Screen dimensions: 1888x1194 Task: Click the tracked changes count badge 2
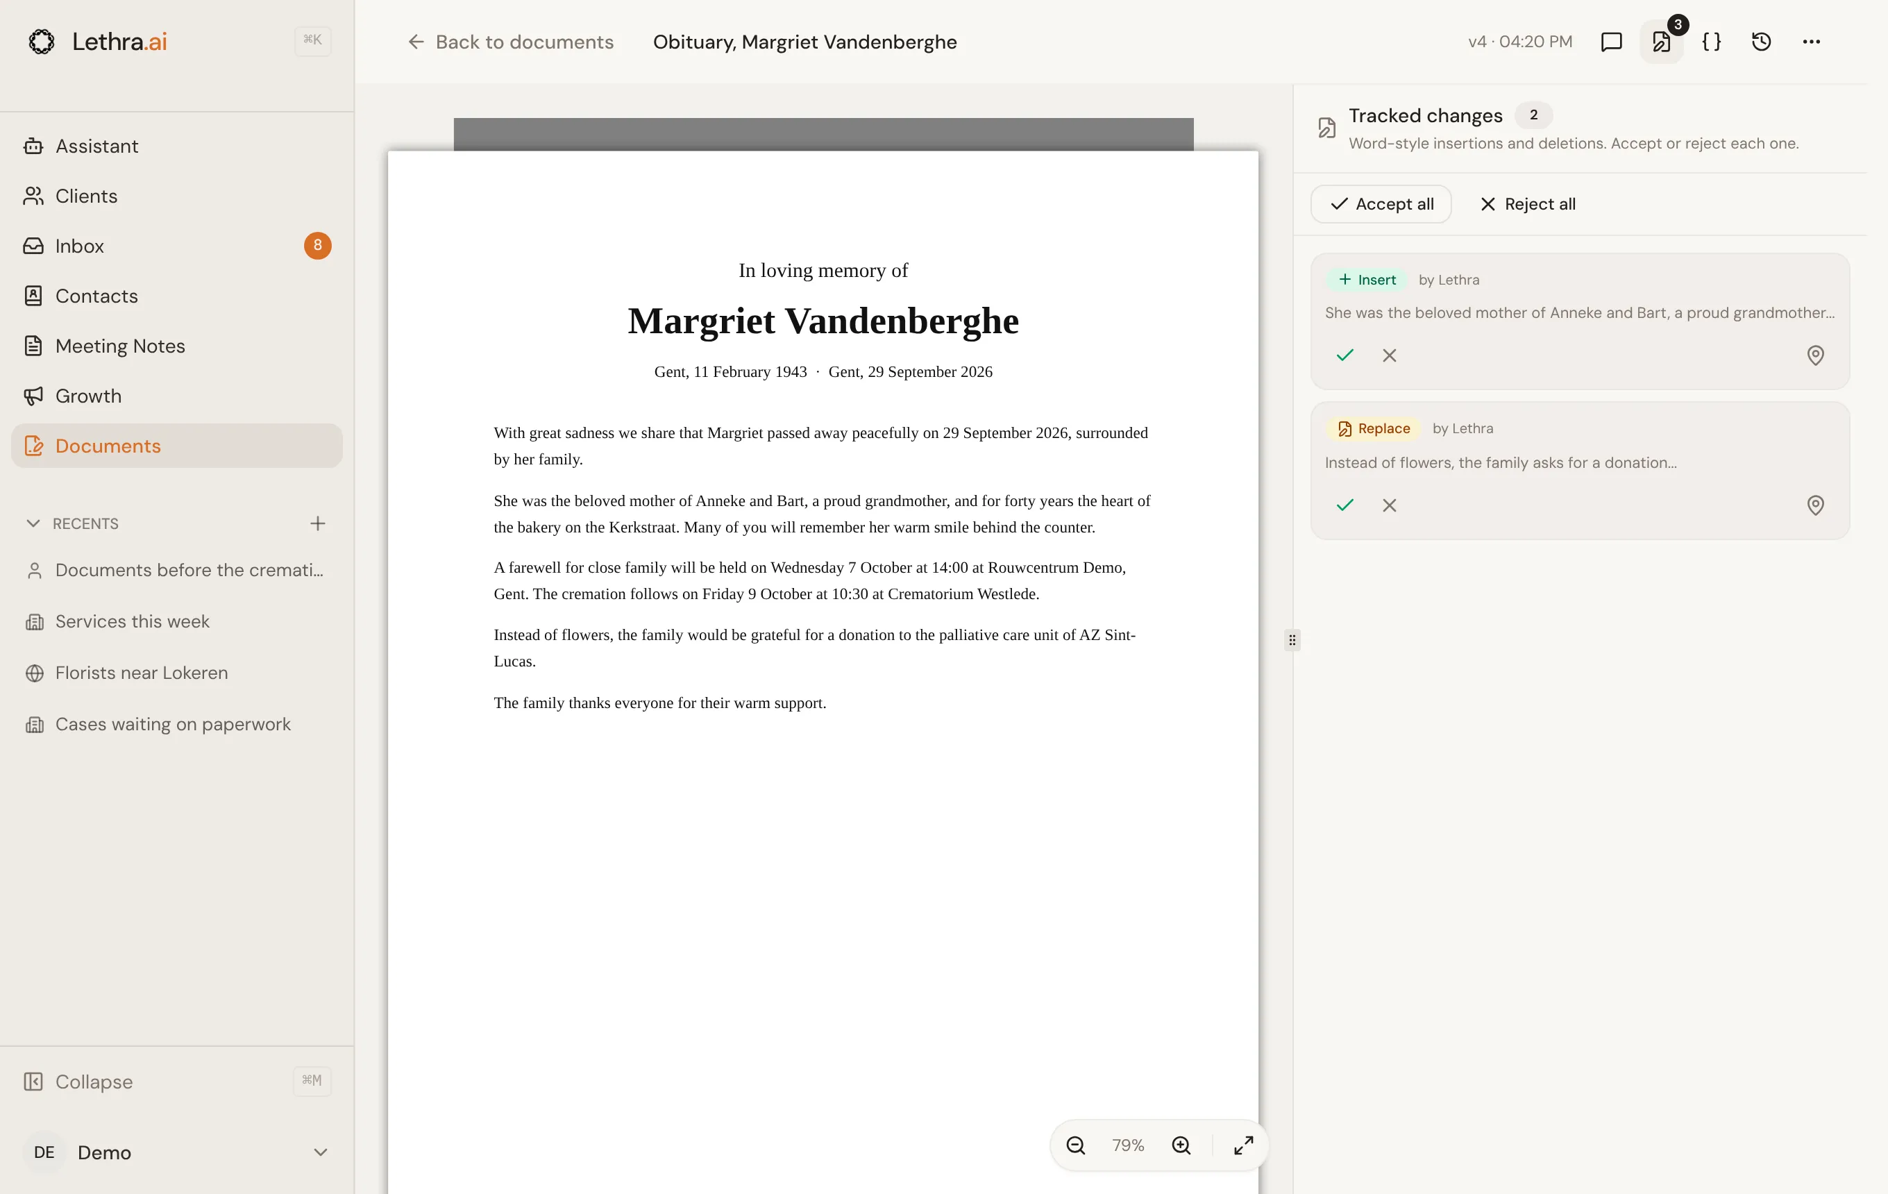coord(1533,115)
